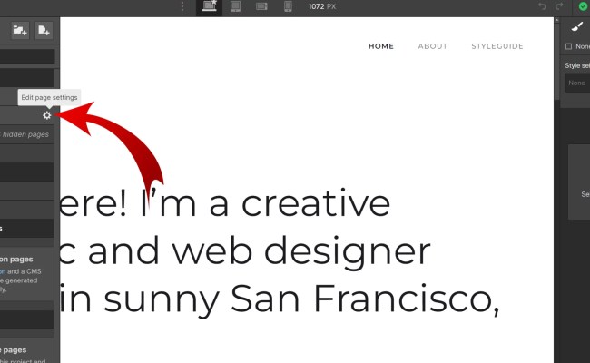Select the hero heading 'a creative' text
This screenshot has height=363, width=590.
(x=300, y=204)
